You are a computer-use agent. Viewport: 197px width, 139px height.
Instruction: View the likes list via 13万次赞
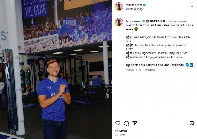(x=121, y=131)
